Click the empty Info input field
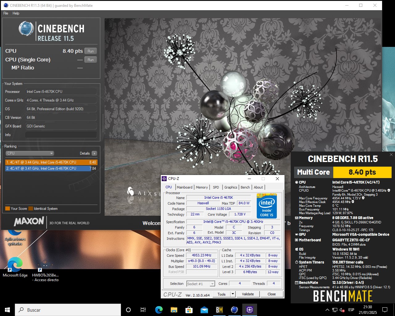395x316 pixels. (x=61, y=135)
